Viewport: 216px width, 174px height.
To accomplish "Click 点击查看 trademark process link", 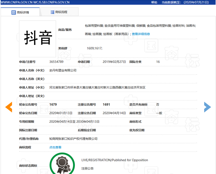I will pyautogui.click(x=55, y=147).
